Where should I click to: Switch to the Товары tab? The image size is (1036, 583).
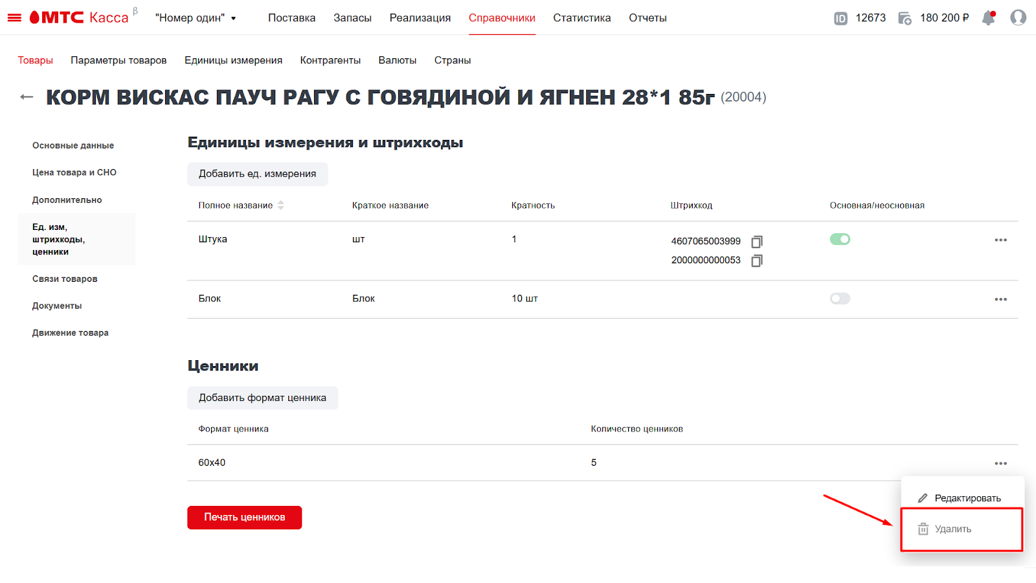35,60
